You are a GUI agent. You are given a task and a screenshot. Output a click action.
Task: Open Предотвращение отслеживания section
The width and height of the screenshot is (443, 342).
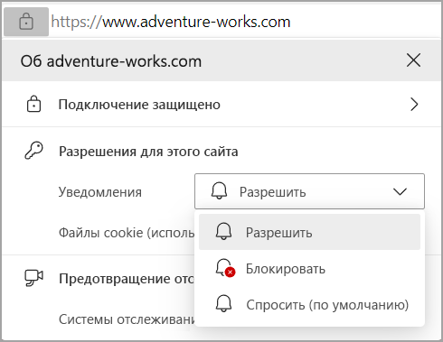pos(127,279)
